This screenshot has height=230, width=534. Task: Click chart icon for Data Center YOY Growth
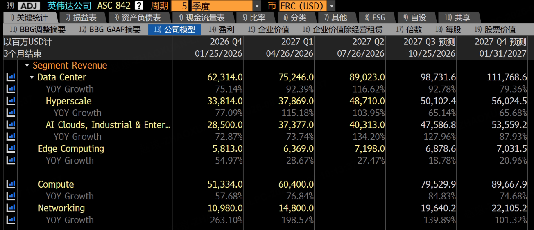11,89
